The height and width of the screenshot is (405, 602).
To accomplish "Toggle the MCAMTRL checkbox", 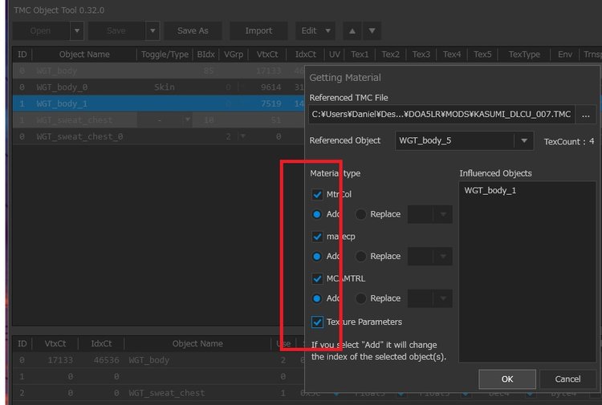I will click(x=317, y=278).
